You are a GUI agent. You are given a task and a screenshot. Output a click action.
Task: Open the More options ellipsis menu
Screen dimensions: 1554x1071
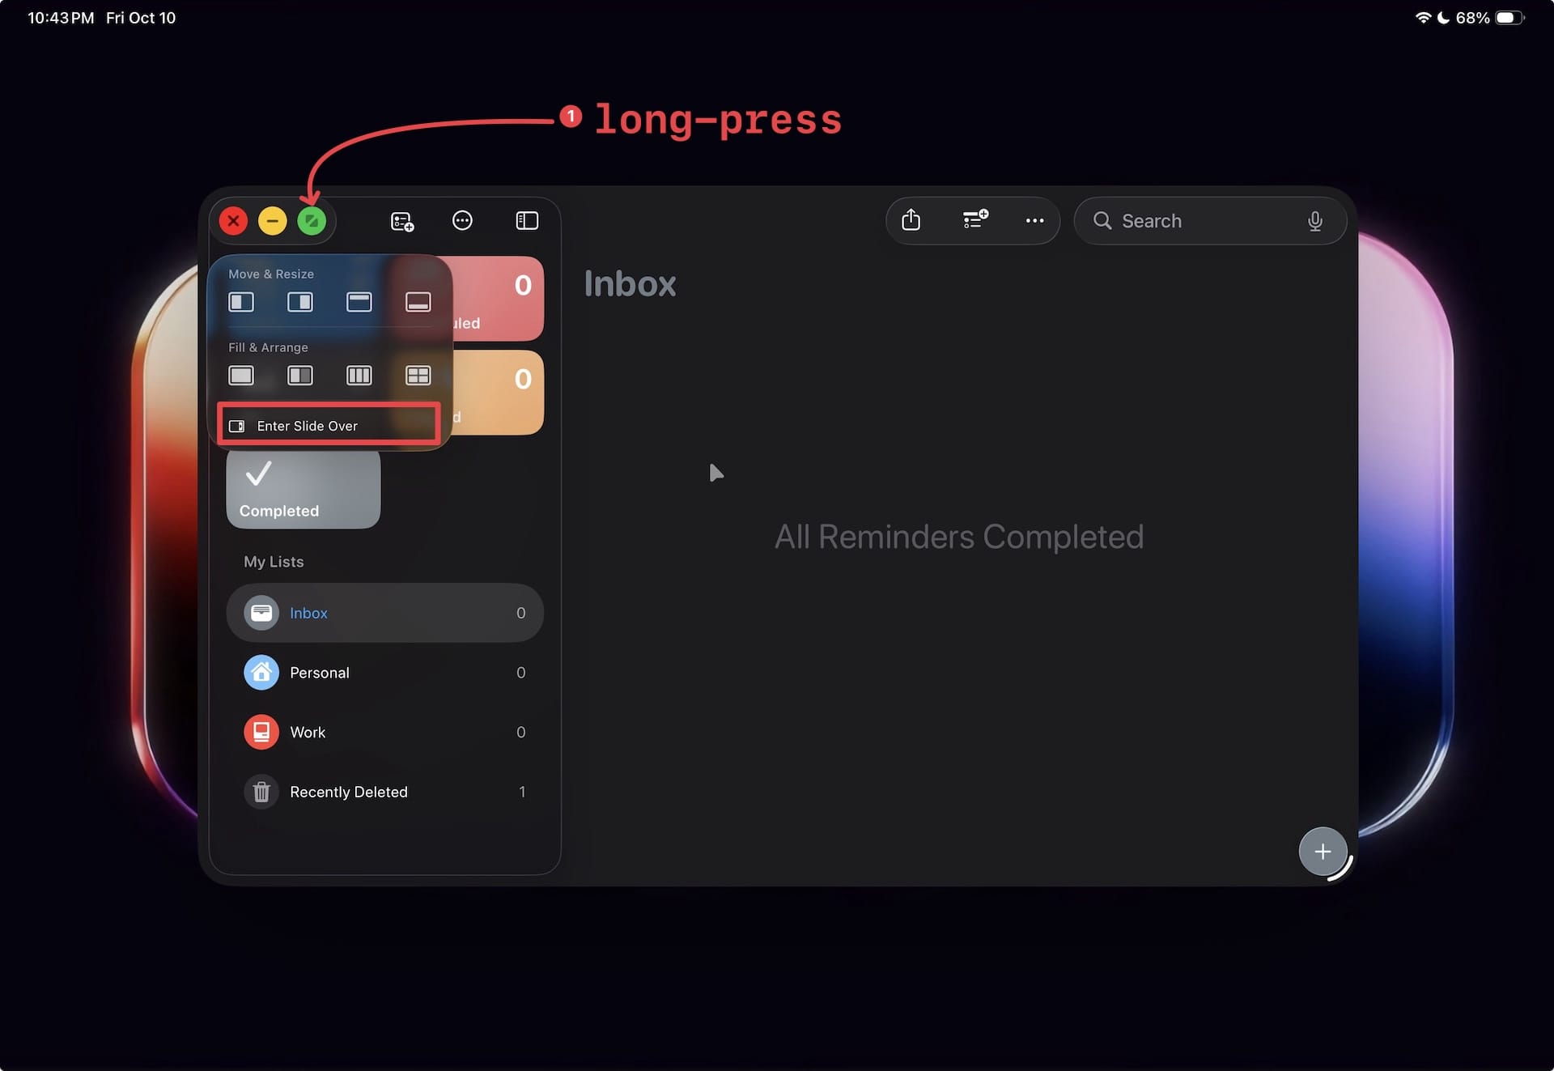coord(1034,220)
